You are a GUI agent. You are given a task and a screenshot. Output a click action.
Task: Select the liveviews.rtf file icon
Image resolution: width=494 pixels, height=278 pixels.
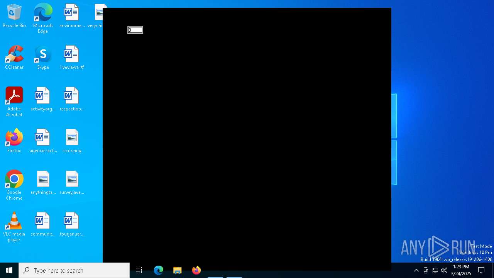coord(72,58)
